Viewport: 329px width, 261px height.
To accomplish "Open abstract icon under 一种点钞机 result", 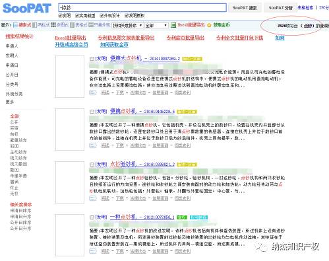I will 93,251.
